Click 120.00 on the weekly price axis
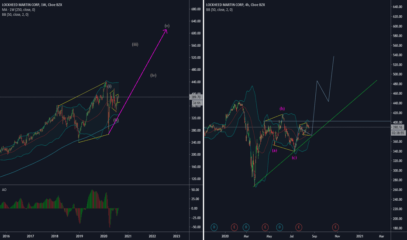 pyautogui.click(x=196, y=179)
